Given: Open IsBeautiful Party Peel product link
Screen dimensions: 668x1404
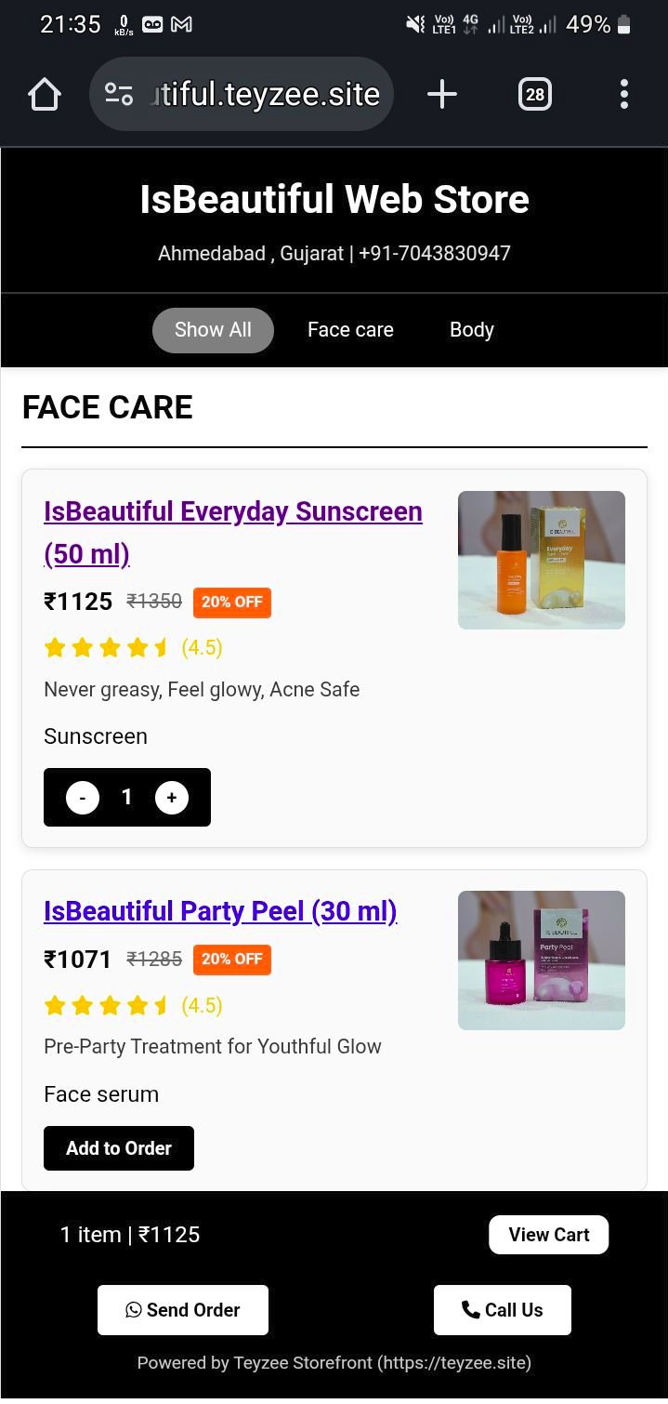Looking at the screenshot, I should (220, 911).
